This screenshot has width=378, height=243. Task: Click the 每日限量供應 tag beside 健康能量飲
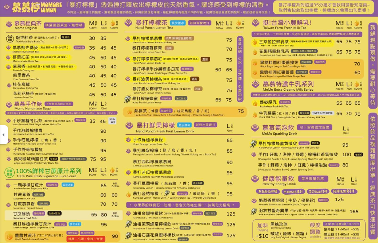313,179
